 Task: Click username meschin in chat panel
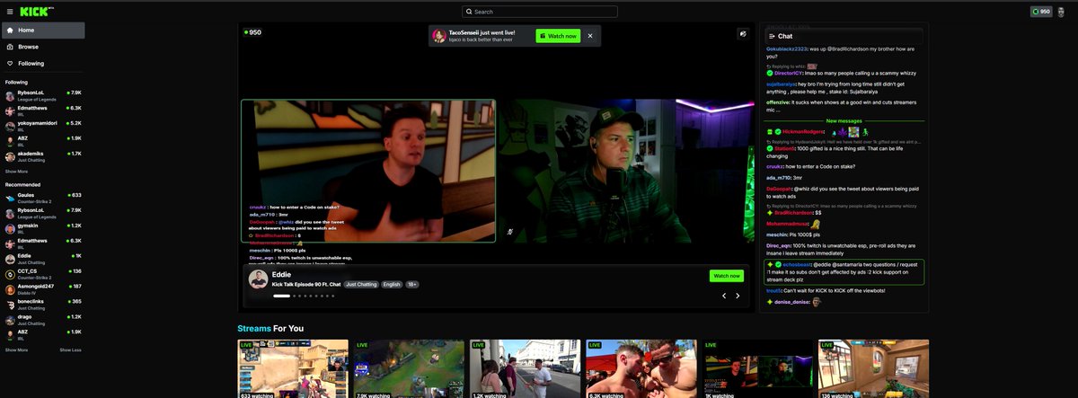776,234
